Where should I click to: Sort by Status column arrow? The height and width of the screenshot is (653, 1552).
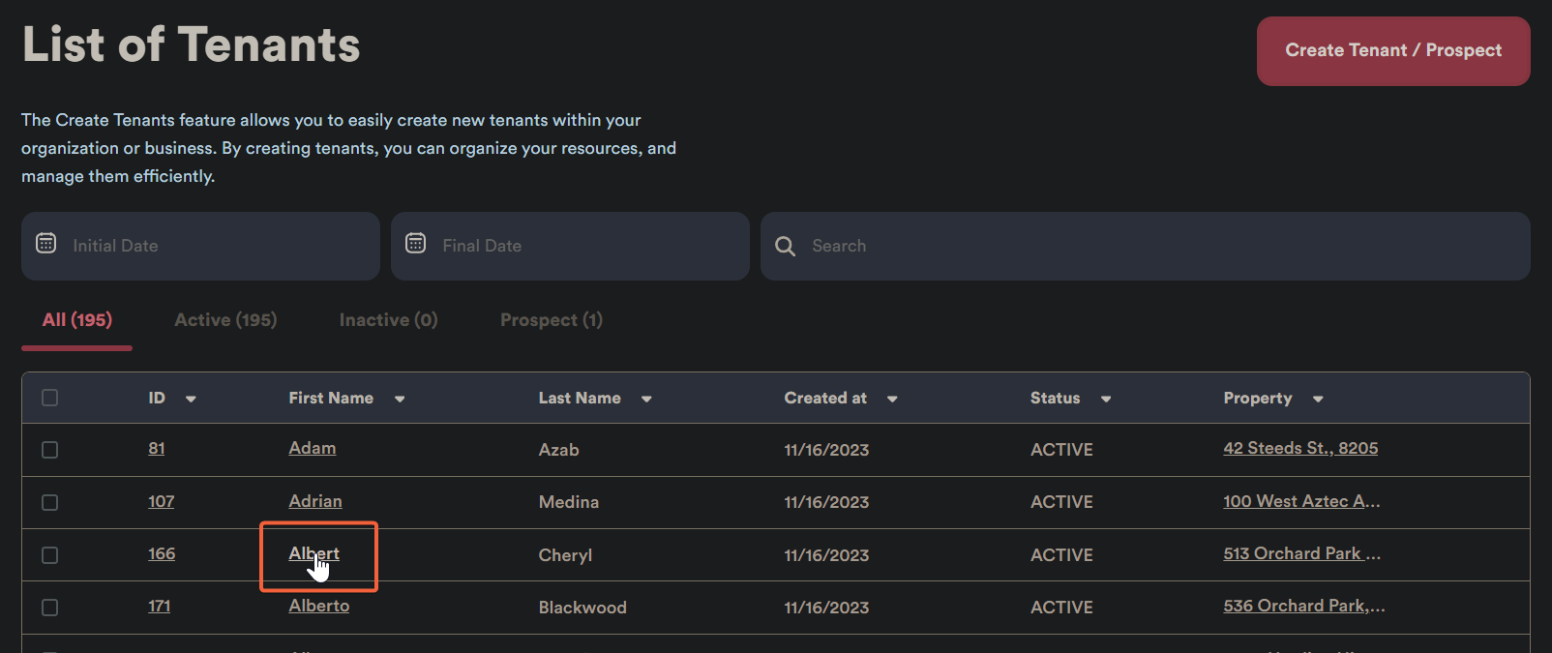click(1106, 399)
